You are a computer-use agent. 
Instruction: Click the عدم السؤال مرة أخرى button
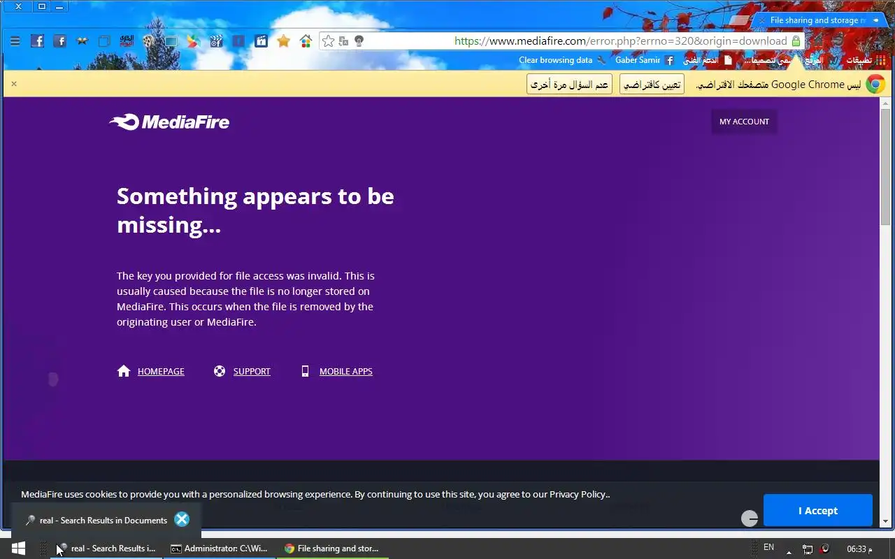[x=569, y=85]
